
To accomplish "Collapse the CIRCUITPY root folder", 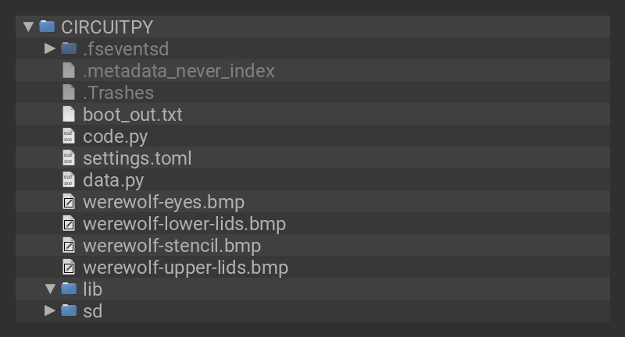I will coord(29,27).
